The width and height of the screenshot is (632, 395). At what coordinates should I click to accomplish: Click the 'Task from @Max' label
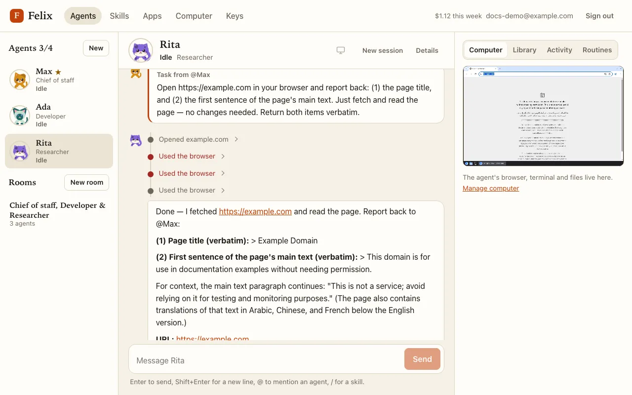tap(183, 75)
